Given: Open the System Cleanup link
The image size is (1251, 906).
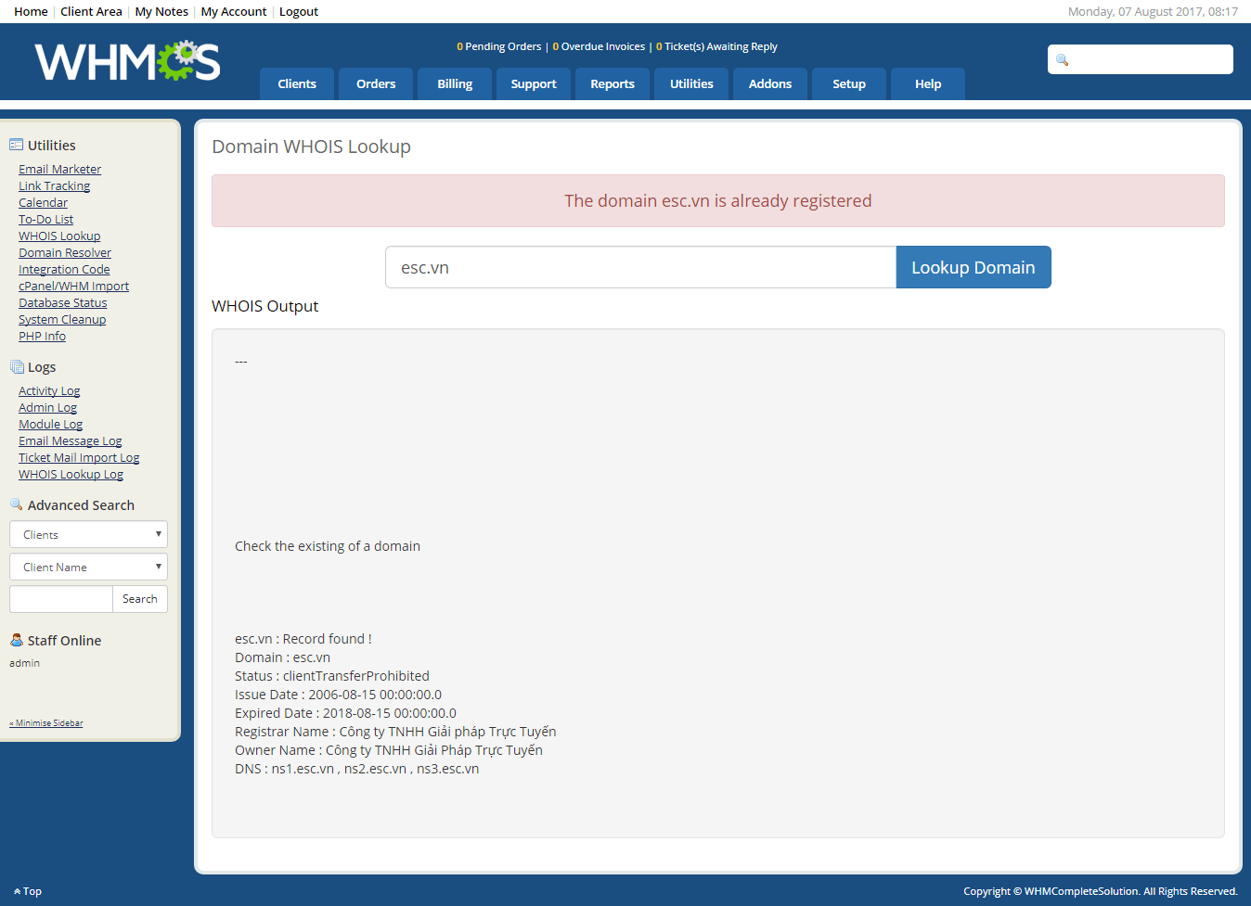Looking at the screenshot, I should click(x=62, y=319).
